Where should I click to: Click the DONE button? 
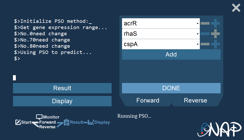click(x=171, y=88)
